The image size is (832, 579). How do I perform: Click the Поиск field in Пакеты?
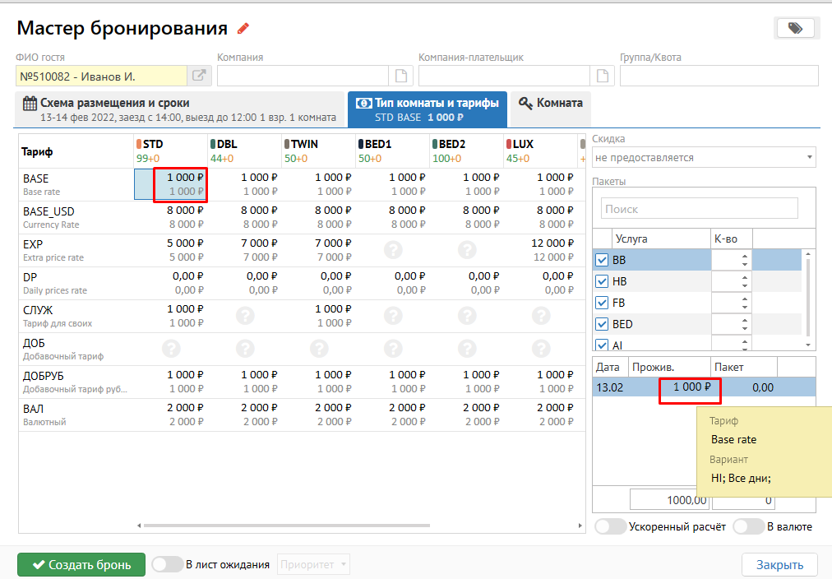pos(699,209)
